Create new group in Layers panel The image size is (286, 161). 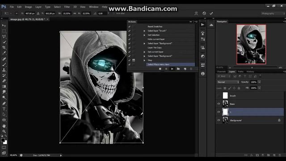pos(269,155)
